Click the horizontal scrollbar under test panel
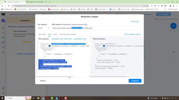Screen dimensions: 179x100 [109, 77]
